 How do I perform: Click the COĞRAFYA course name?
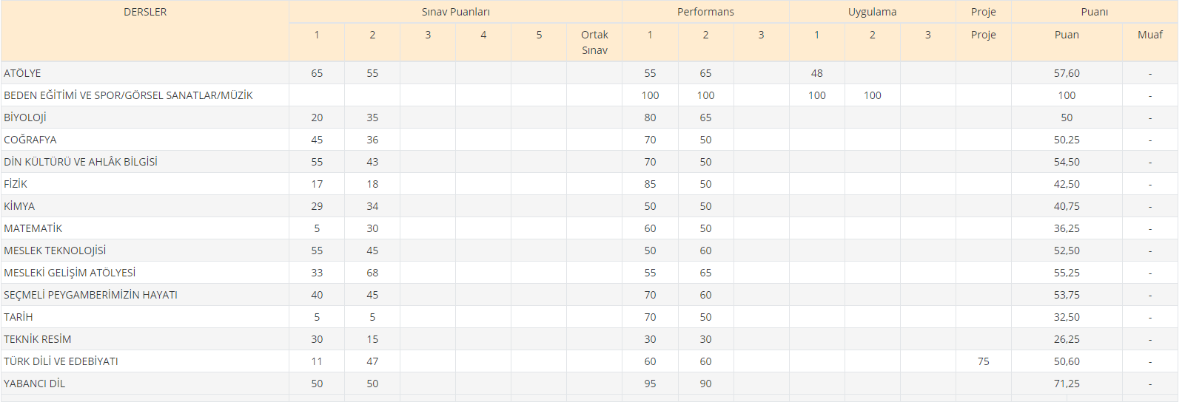point(30,140)
